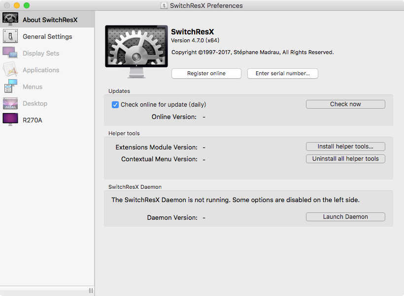The width and height of the screenshot is (404, 296).
Task: Click the 'Online Version:' label
Action: (174, 117)
